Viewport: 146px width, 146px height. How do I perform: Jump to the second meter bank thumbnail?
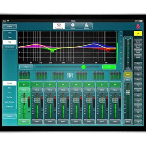pos(41,75)
